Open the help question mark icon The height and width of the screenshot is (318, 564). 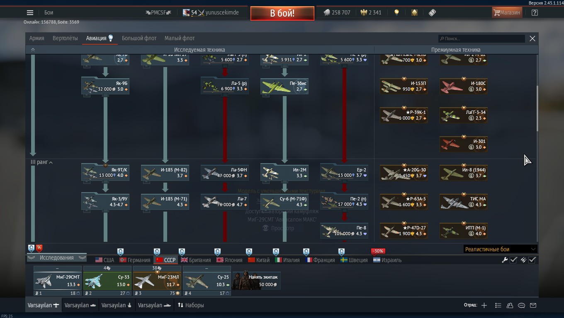click(535, 12)
